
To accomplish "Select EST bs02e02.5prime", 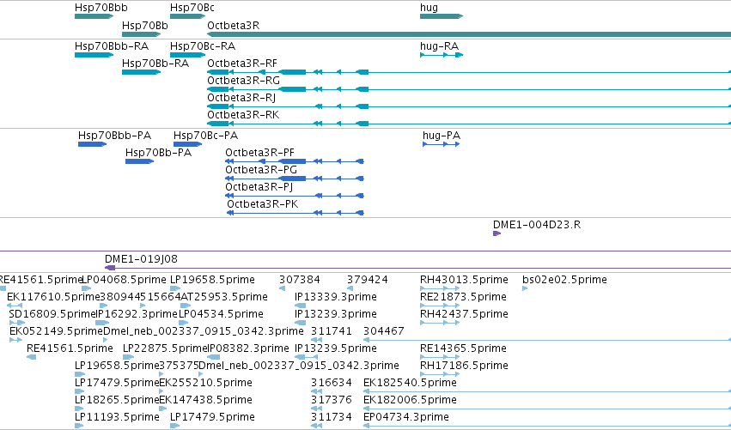I will [564, 280].
